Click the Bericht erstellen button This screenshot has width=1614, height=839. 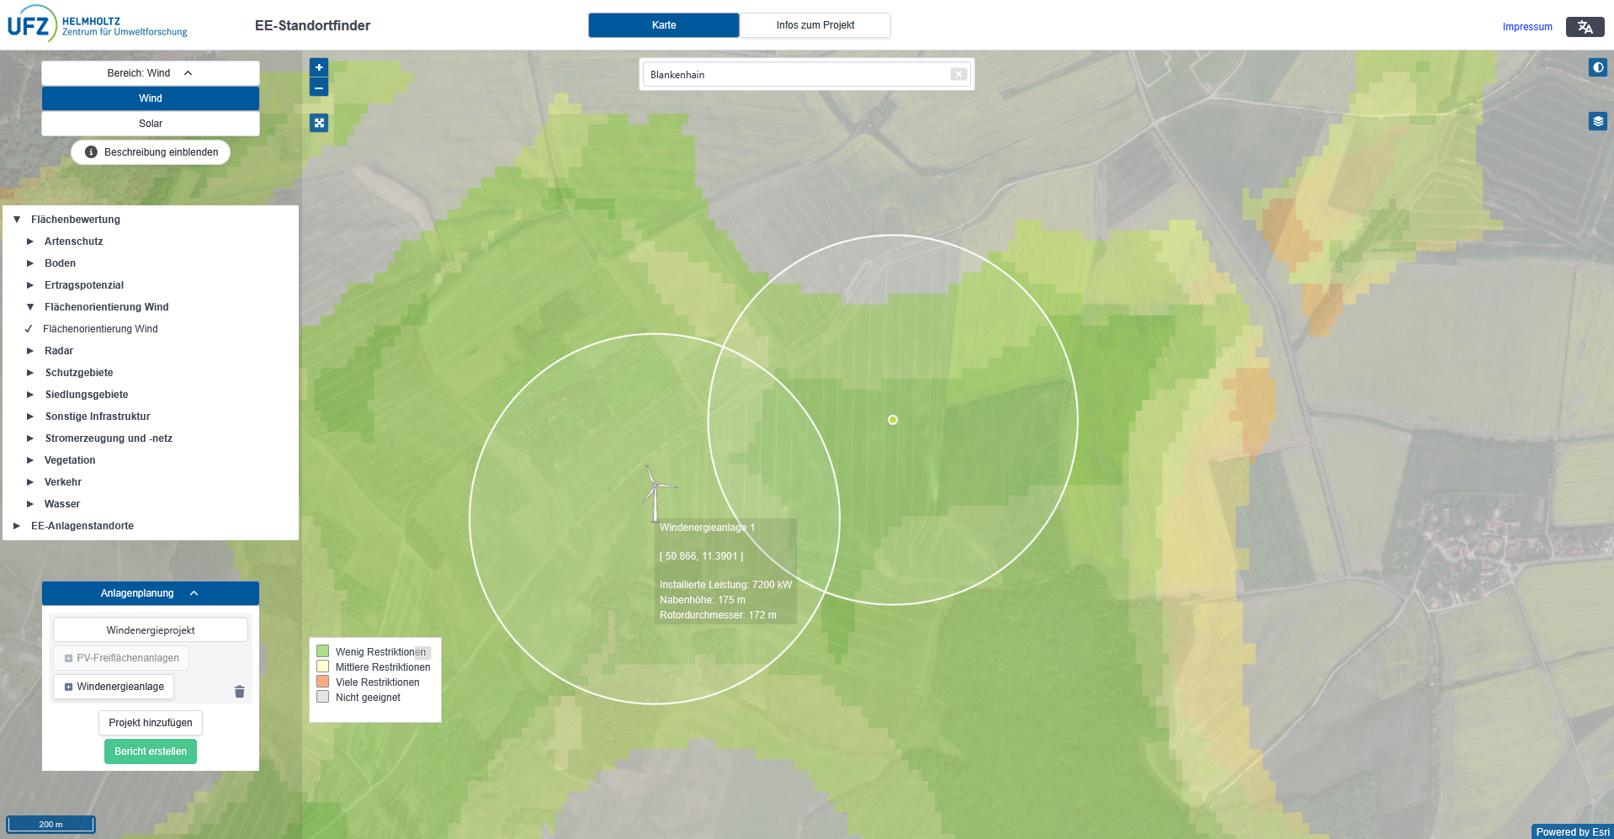click(x=151, y=751)
